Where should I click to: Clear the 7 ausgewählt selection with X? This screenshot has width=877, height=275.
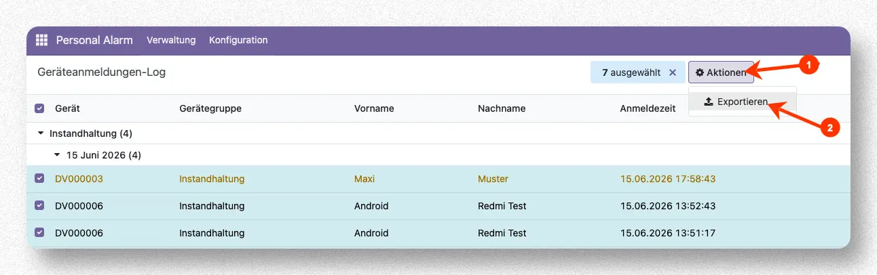[673, 72]
